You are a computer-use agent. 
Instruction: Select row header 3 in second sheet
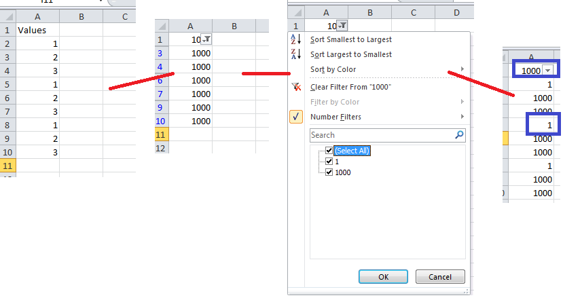(x=162, y=54)
